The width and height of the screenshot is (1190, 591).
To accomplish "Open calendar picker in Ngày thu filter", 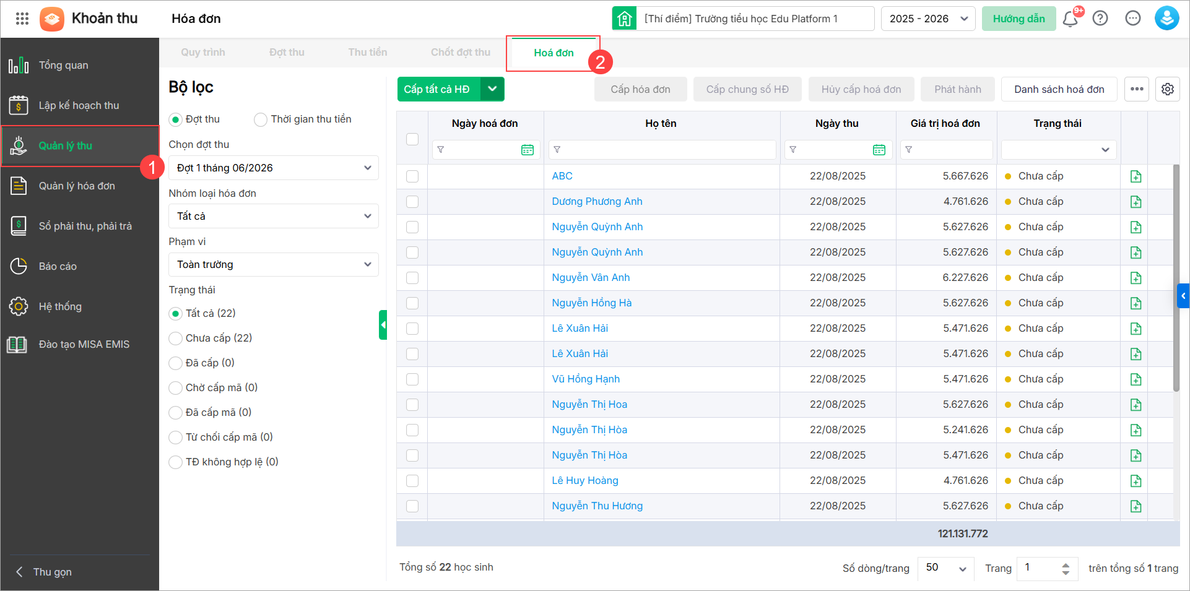I will (x=879, y=150).
